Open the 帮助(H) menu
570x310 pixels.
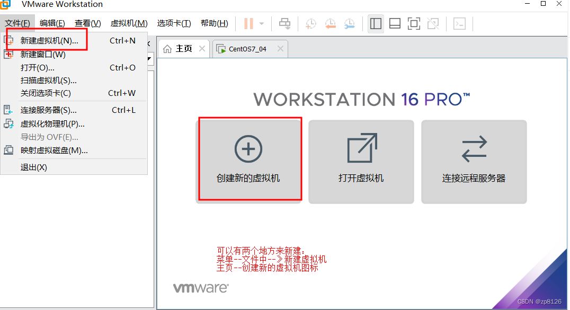click(x=215, y=23)
